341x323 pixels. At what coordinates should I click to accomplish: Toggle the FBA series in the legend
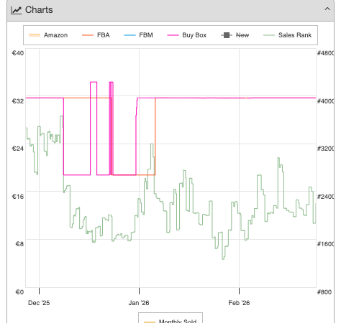(96, 35)
